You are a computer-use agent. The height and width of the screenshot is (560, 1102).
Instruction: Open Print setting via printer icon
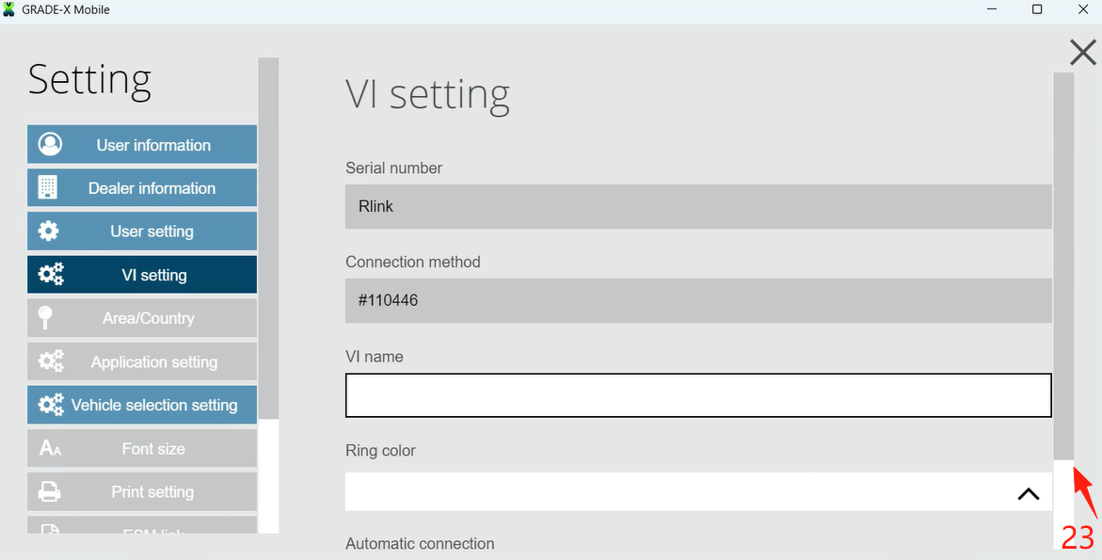click(x=49, y=492)
